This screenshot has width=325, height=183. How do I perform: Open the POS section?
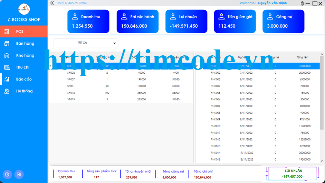(24, 31)
